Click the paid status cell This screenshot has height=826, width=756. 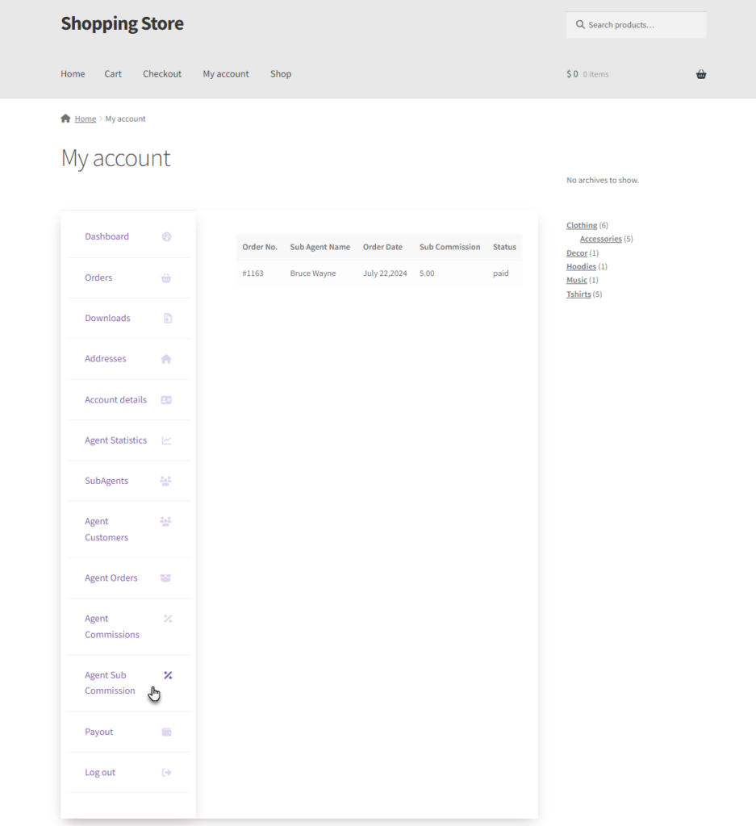(x=500, y=273)
